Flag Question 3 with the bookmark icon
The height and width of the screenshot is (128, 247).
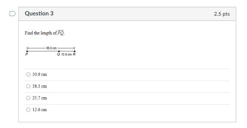pyautogui.click(x=12, y=14)
